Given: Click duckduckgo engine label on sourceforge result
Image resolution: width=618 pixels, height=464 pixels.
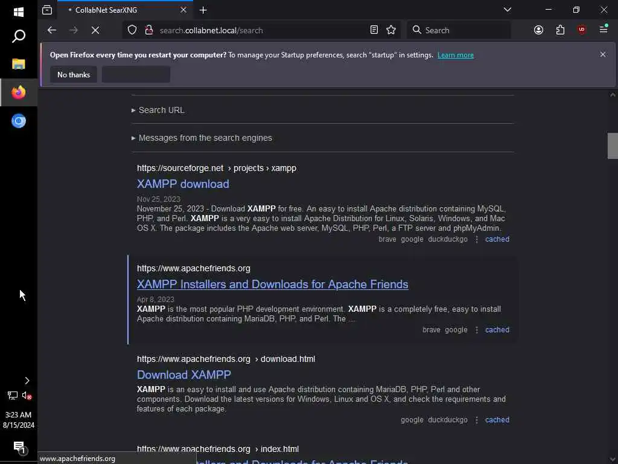Looking at the screenshot, I should (448, 239).
